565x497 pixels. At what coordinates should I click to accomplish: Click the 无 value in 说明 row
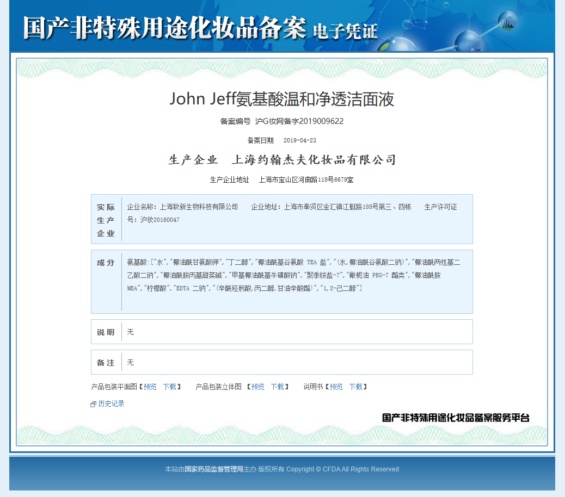pyautogui.click(x=131, y=332)
